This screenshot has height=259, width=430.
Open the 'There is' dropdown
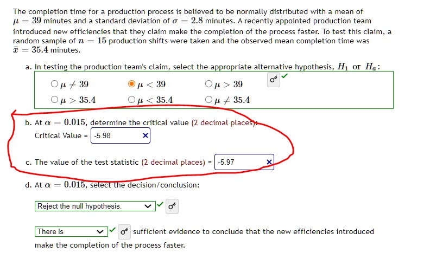point(71,231)
